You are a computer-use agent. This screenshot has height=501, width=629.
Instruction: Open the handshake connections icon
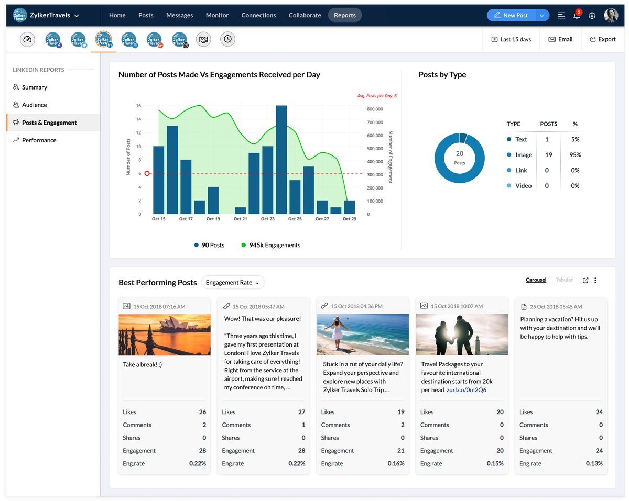[x=203, y=39]
